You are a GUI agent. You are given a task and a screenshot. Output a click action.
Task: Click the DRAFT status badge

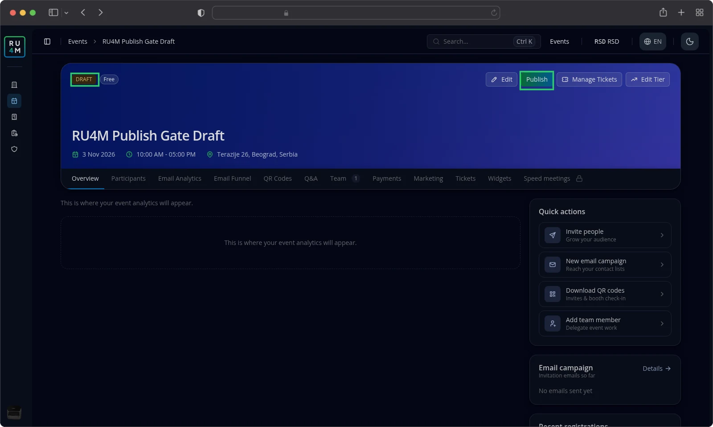[84, 79]
